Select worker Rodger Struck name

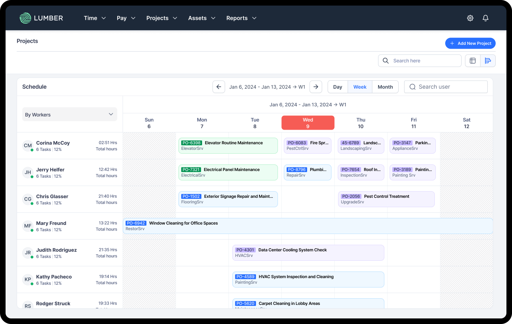[x=53, y=303]
